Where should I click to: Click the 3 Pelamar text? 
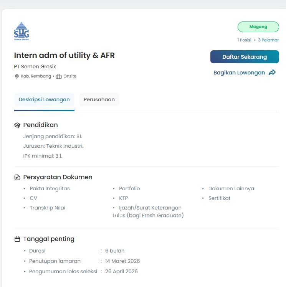[x=268, y=40]
